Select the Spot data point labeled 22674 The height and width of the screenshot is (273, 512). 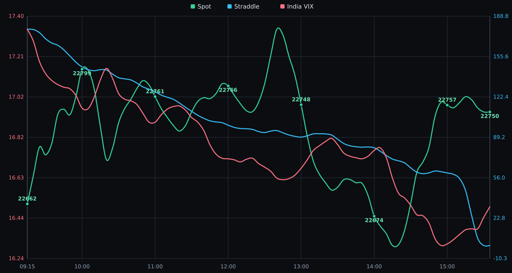(x=374, y=216)
